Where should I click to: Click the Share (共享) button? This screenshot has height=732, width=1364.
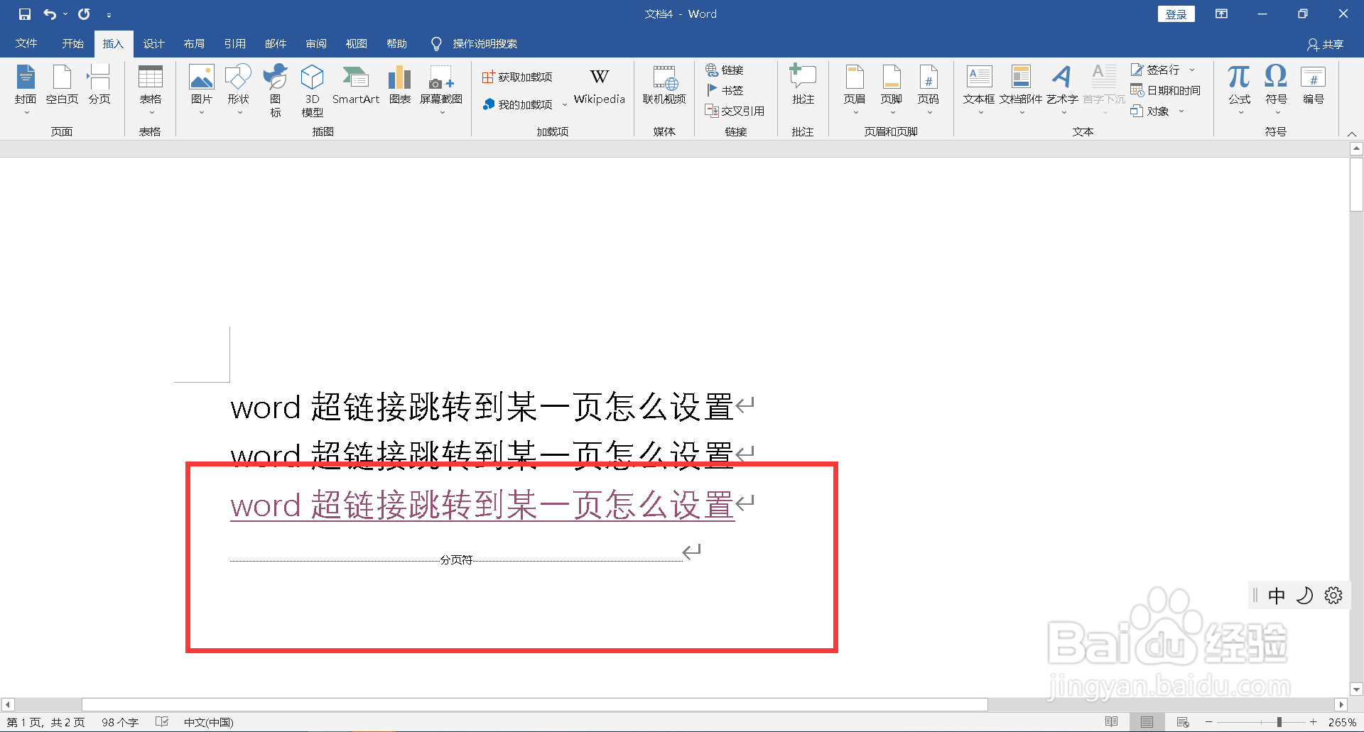tap(1326, 44)
